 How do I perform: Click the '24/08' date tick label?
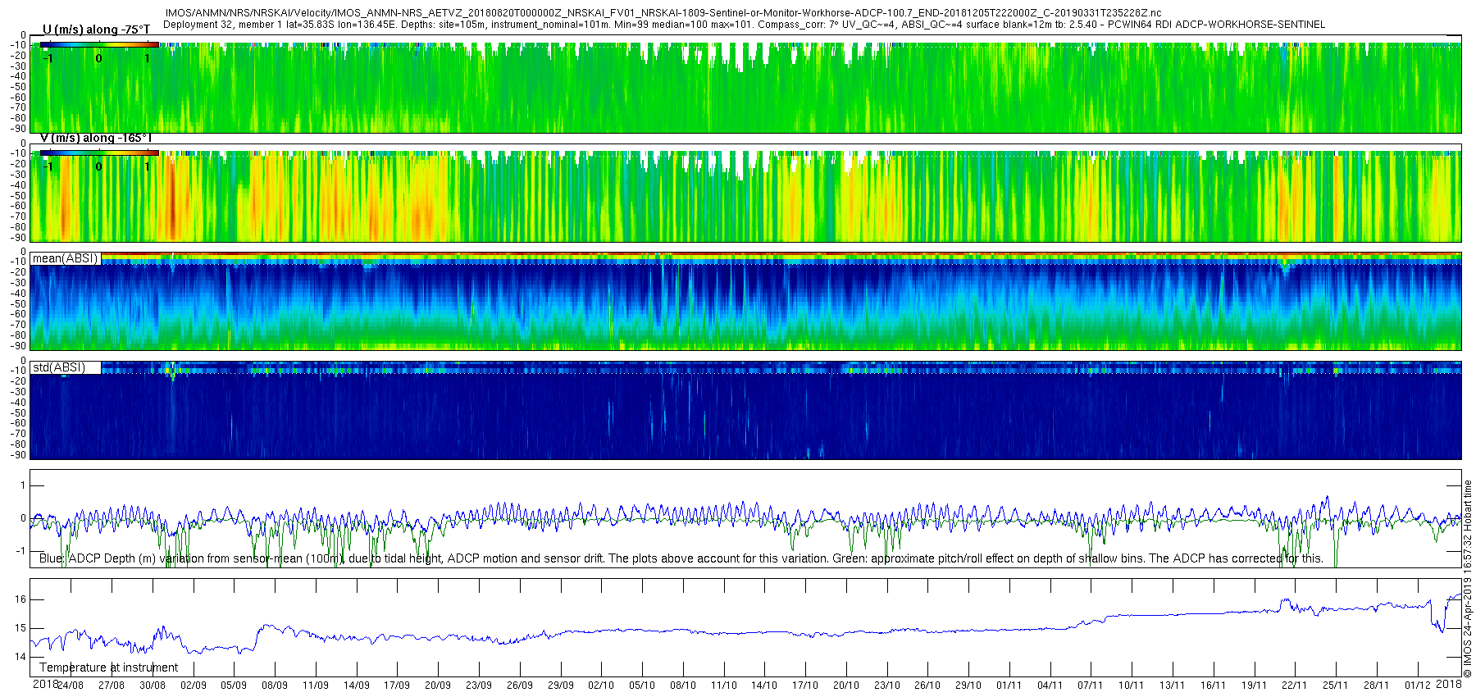click(x=71, y=686)
